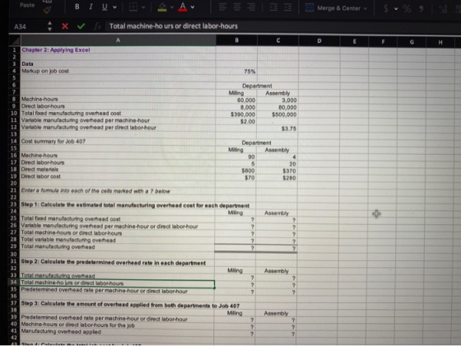
Task: Apply the red font color
Action: point(183,7)
